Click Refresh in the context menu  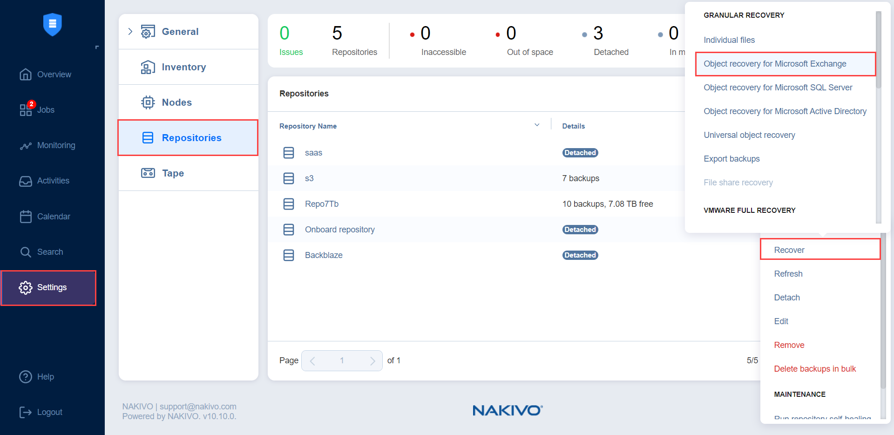[x=788, y=274]
